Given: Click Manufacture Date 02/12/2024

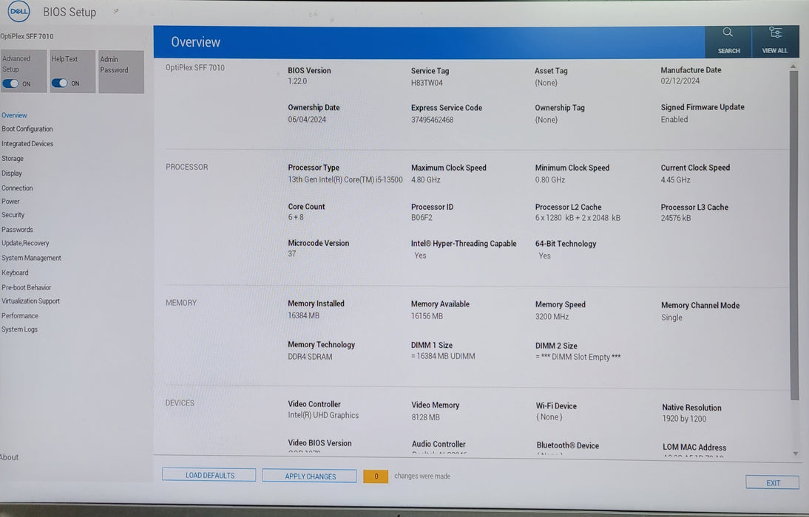Looking at the screenshot, I should point(680,81).
